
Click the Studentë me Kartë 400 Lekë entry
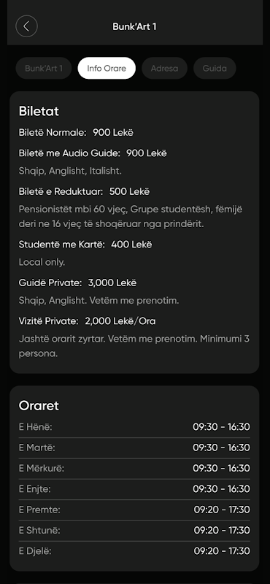point(85,245)
